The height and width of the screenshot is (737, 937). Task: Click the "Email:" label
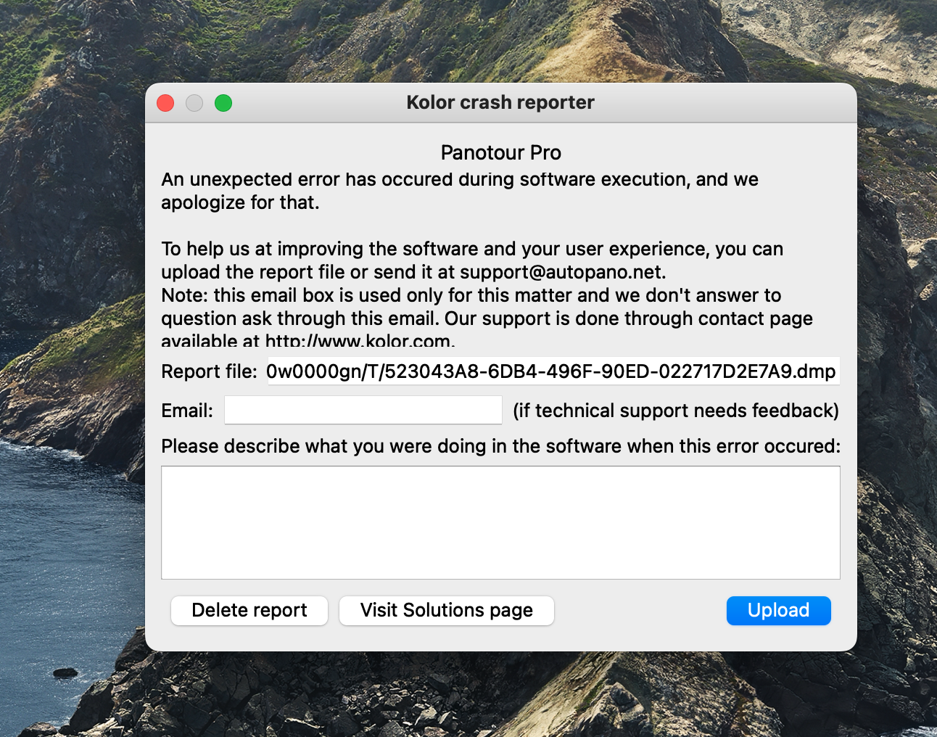[x=187, y=411]
